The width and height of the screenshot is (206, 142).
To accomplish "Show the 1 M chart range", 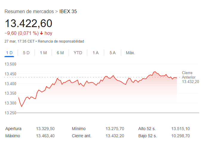I will (43, 53).
